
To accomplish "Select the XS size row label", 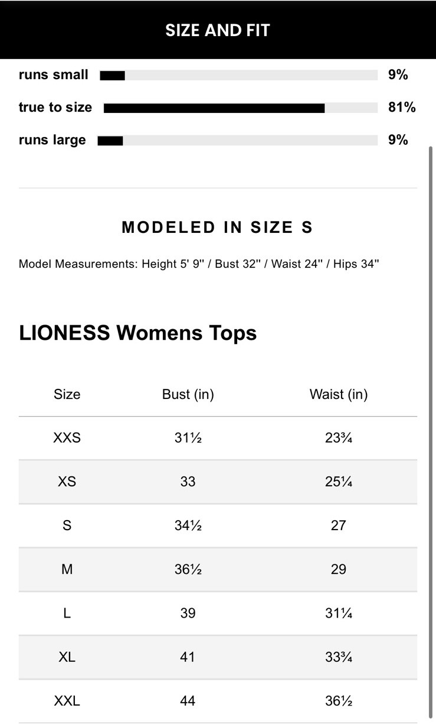I will 67,482.
